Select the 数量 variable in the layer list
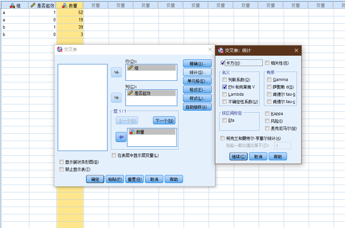345x228 pixels. 152,132
